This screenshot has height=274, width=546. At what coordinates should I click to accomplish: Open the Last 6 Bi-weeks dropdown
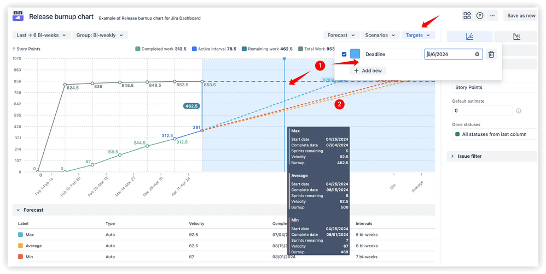click(41, 35)
